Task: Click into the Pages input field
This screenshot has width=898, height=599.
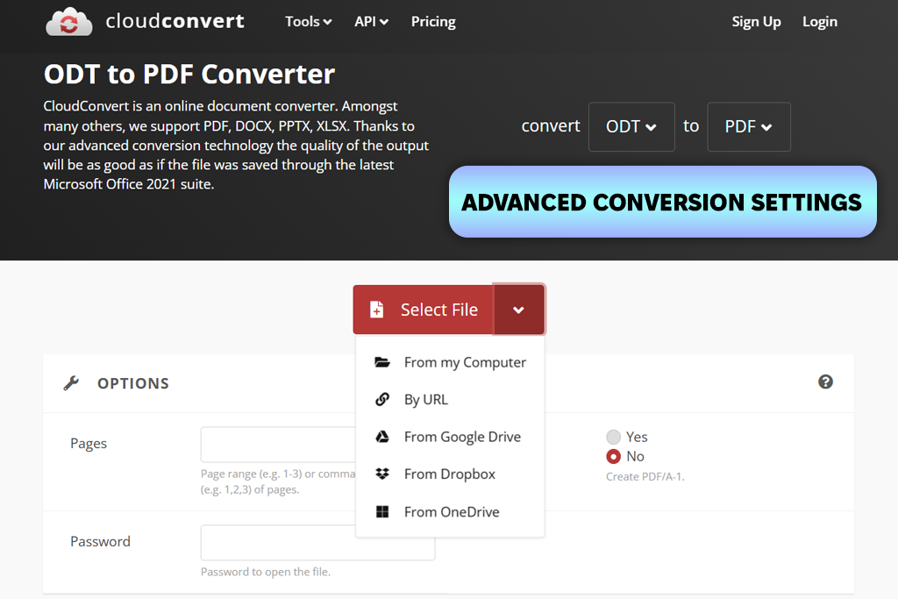Action: [x=278, y=445]
